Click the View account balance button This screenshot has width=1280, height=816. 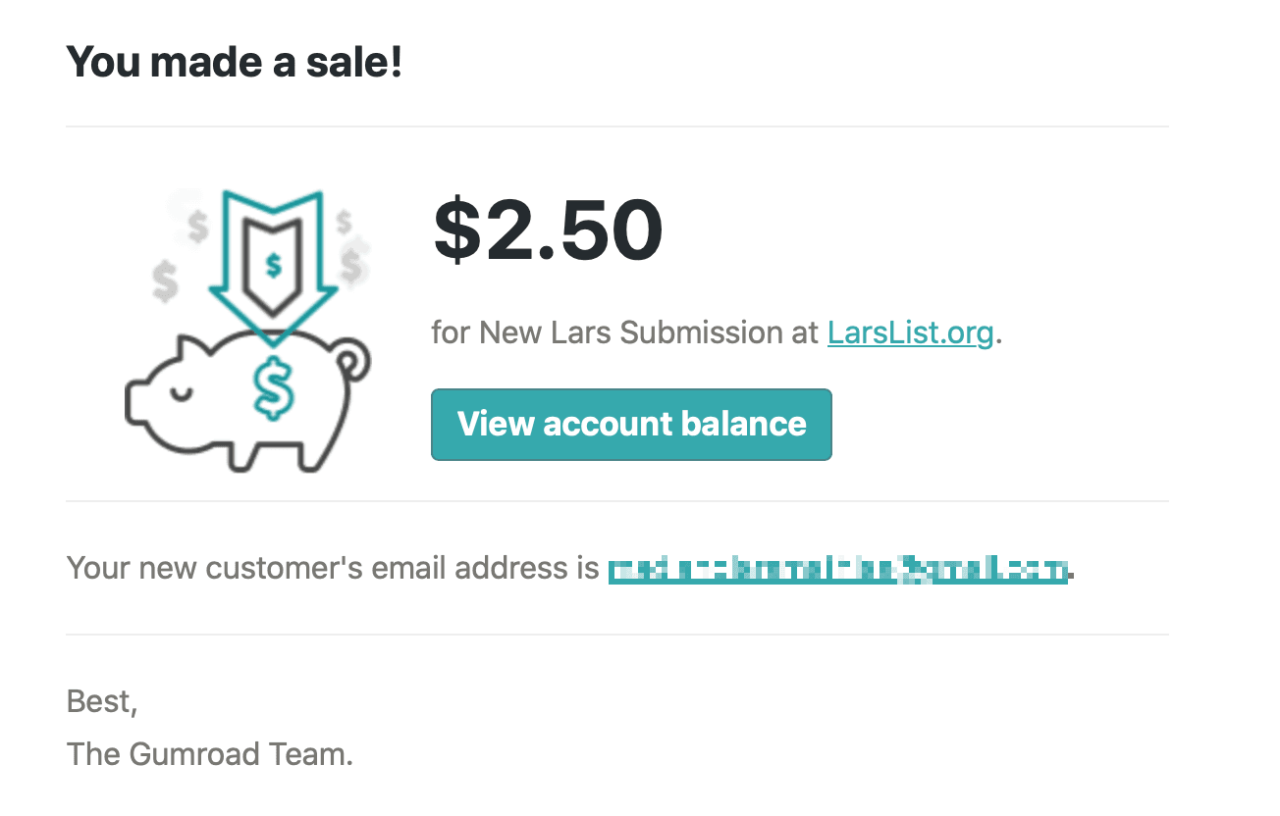click(631, 425)
